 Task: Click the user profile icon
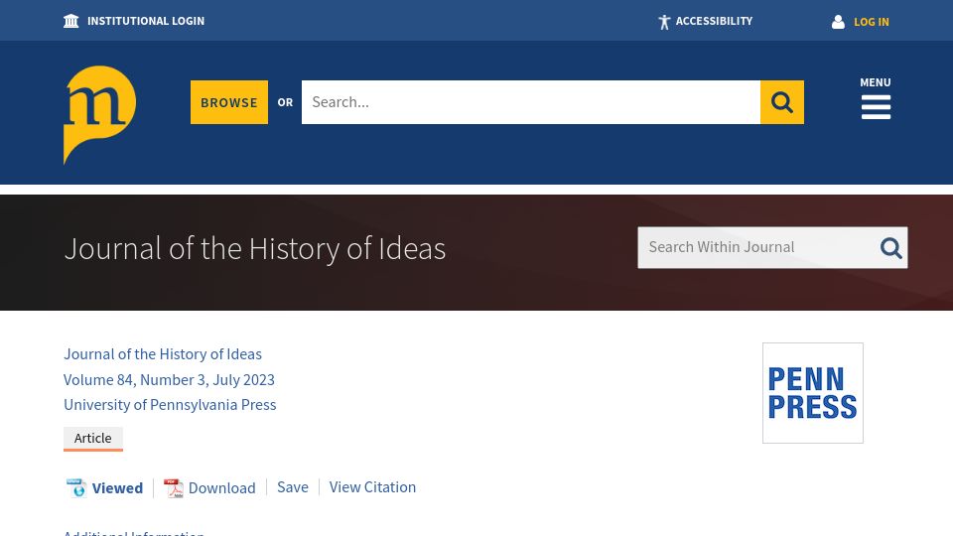click(x=838, y=22)
